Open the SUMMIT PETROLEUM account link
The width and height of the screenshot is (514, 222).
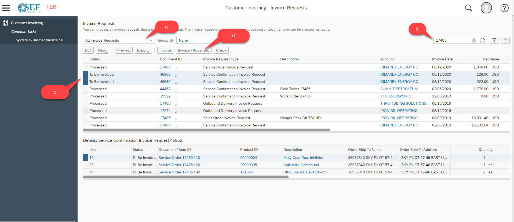[399, 89]
